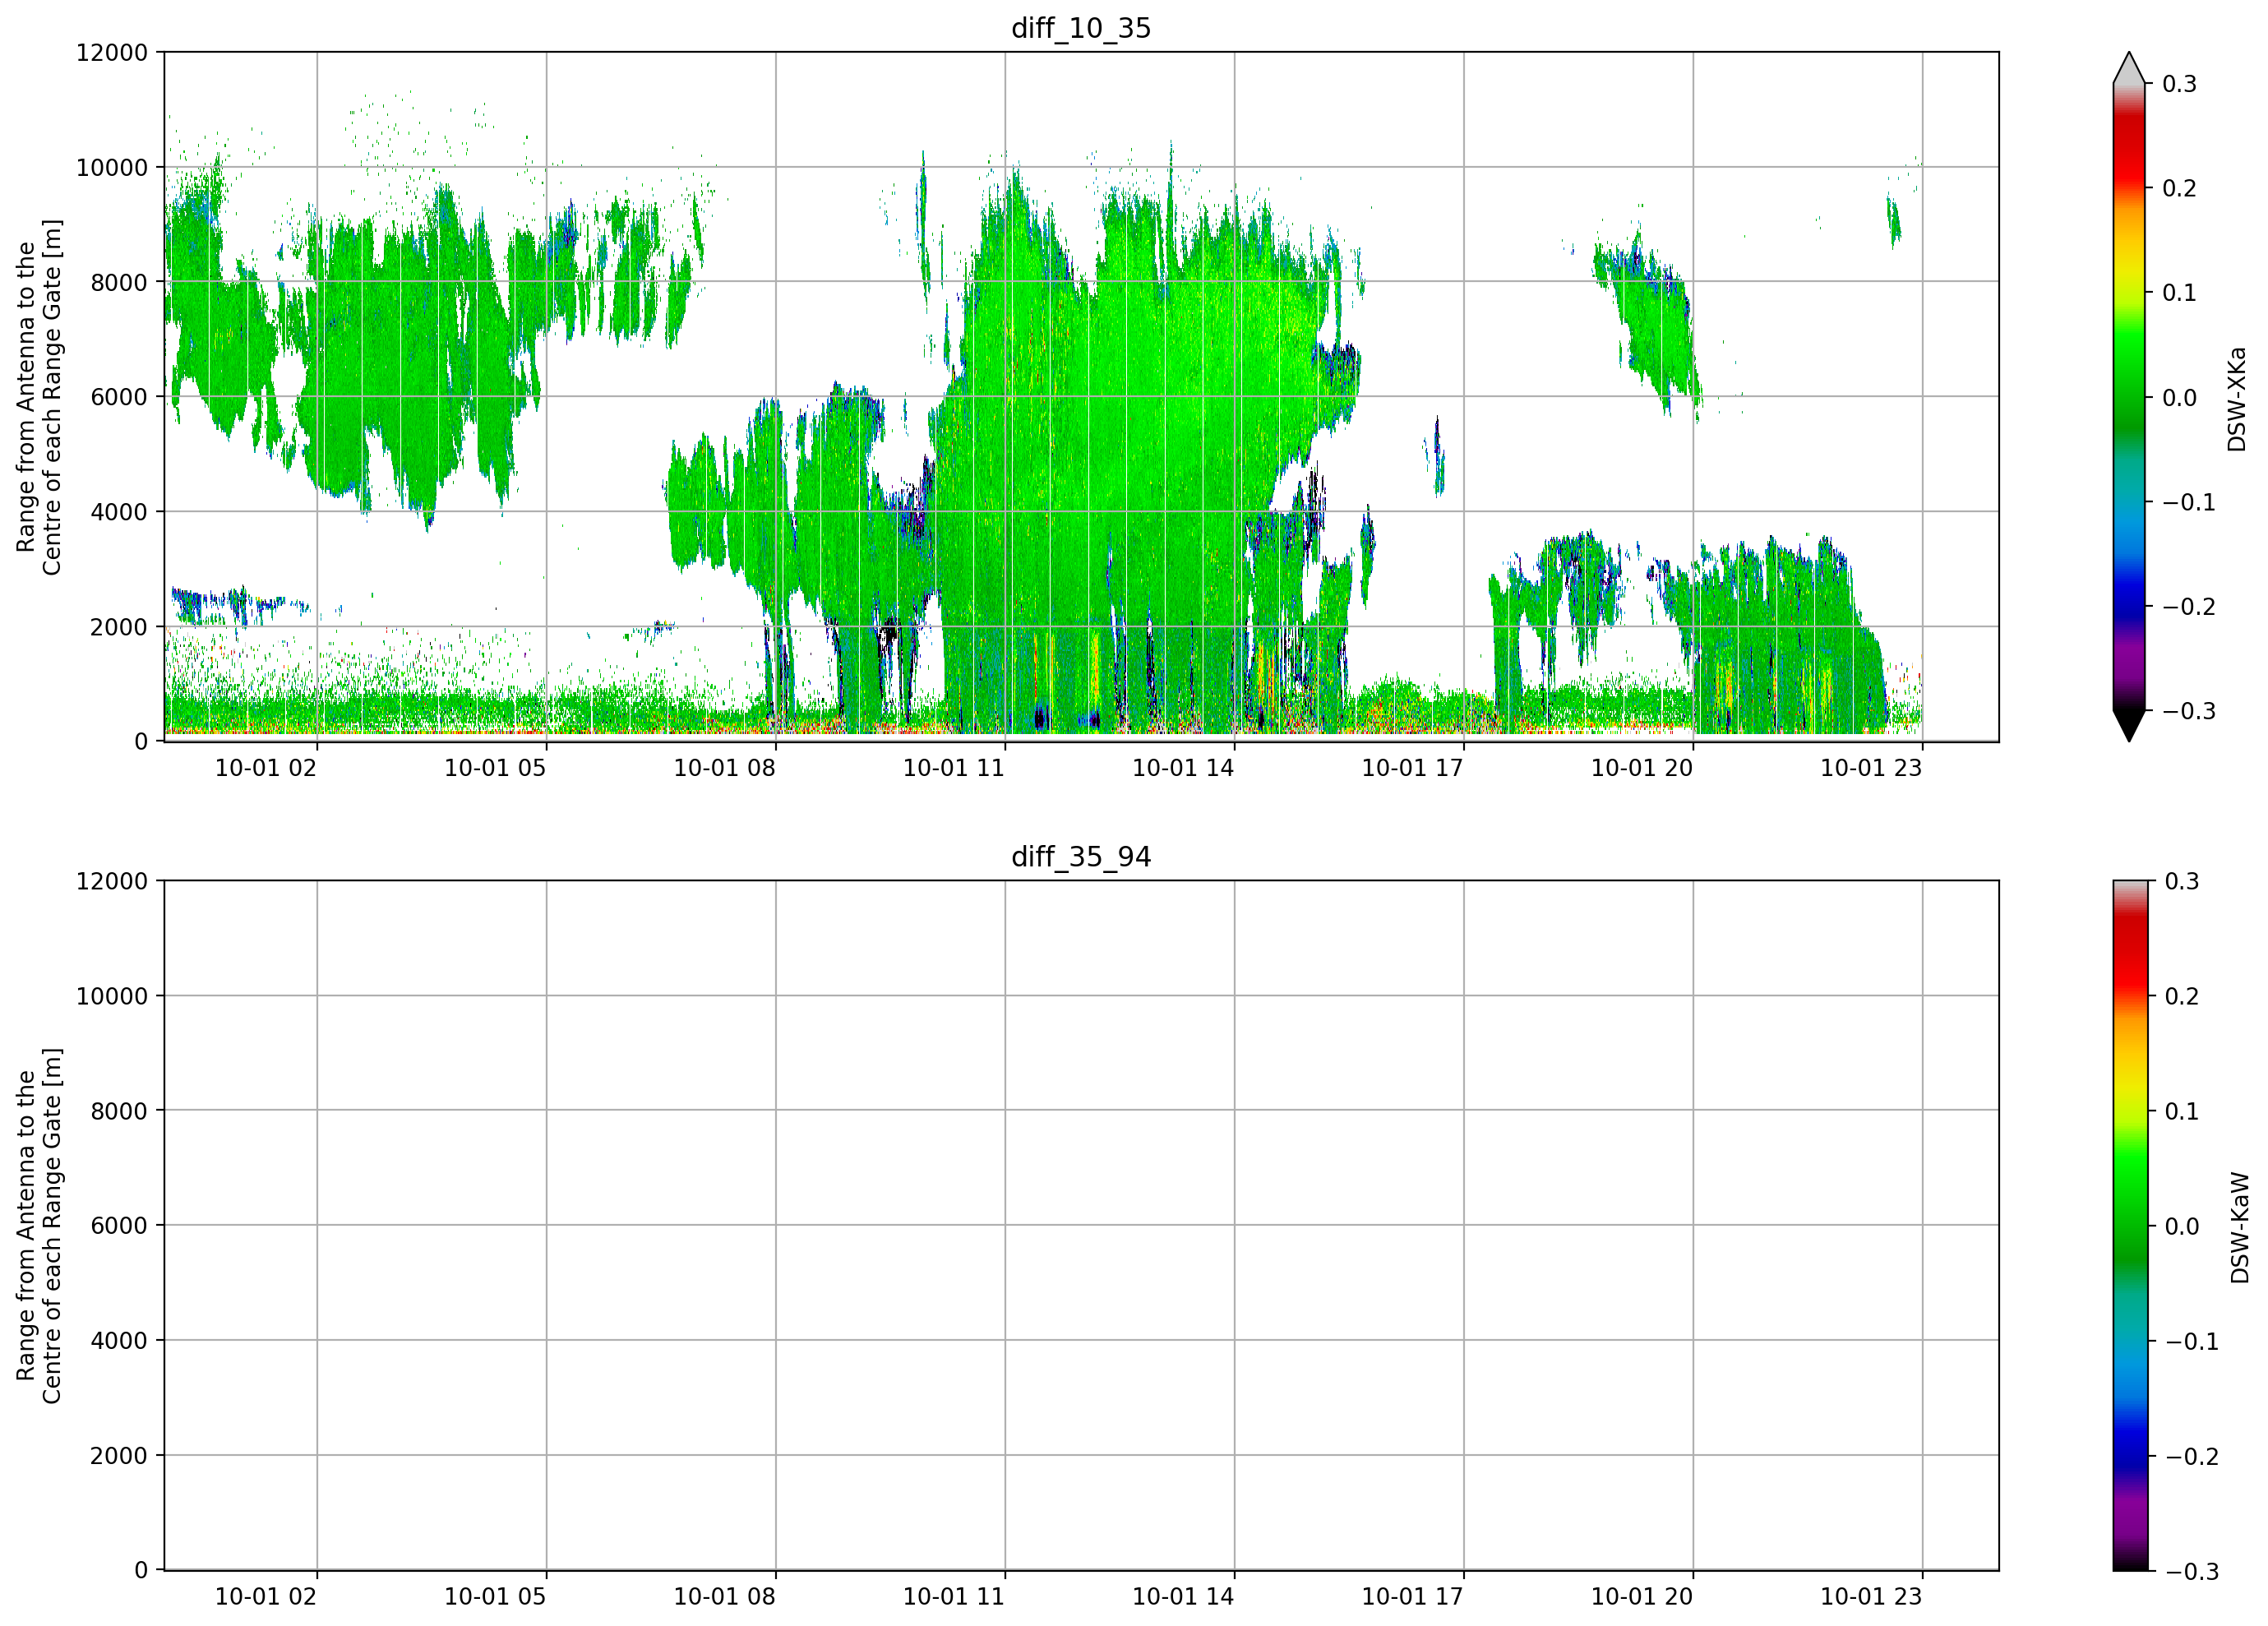Click the 0.1 tick on DSW-KaW colorbar

click(2182, 1111)
